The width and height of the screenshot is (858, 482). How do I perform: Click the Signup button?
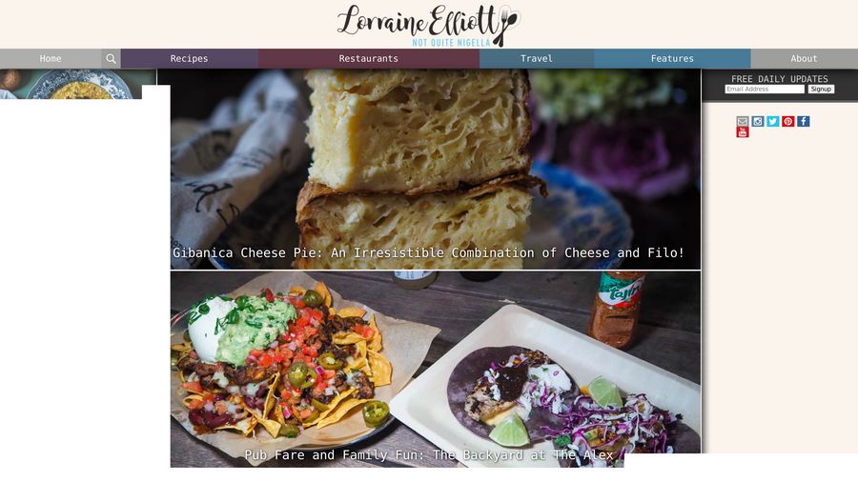point(821,90)
